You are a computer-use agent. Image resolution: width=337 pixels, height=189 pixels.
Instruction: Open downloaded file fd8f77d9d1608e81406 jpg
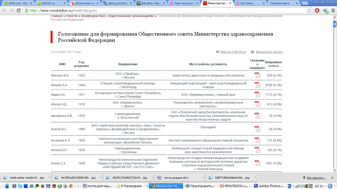pos(230,178)
